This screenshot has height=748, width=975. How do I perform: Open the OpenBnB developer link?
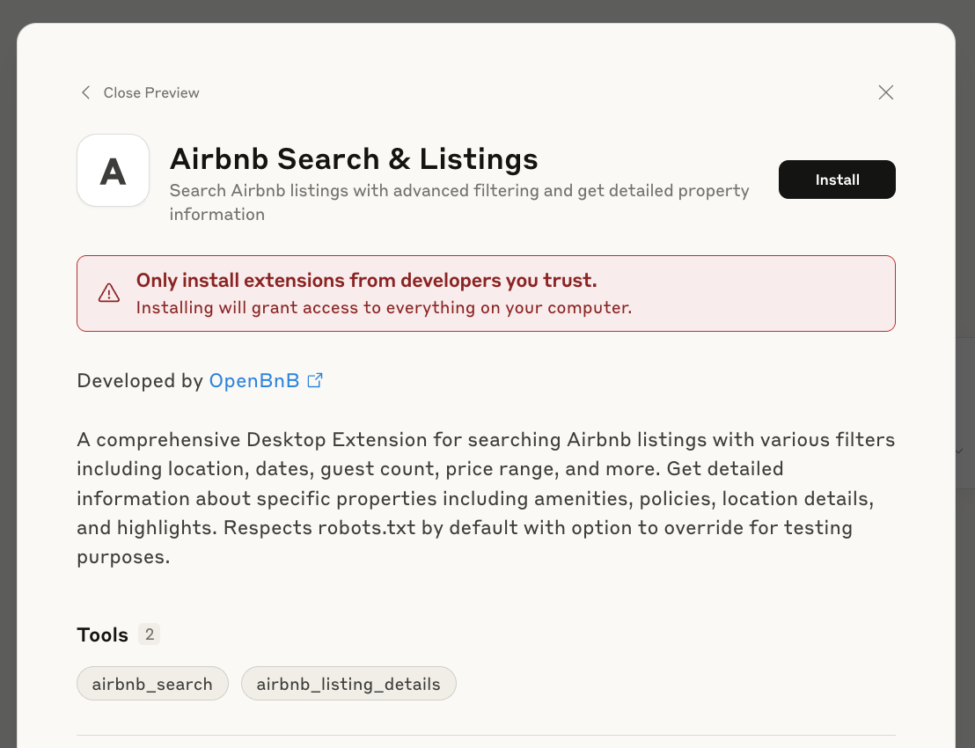[254, 380]
